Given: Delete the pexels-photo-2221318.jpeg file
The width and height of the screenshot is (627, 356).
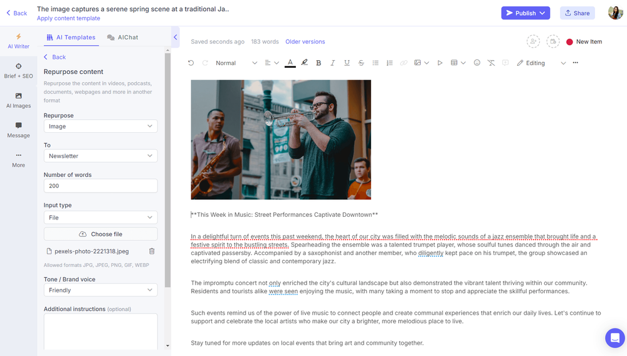Looking at the screenshot, I should (x=152, y=251).
